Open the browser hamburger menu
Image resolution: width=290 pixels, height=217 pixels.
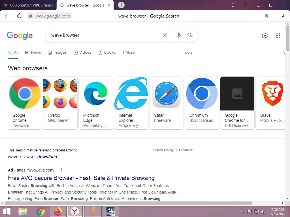246,5
